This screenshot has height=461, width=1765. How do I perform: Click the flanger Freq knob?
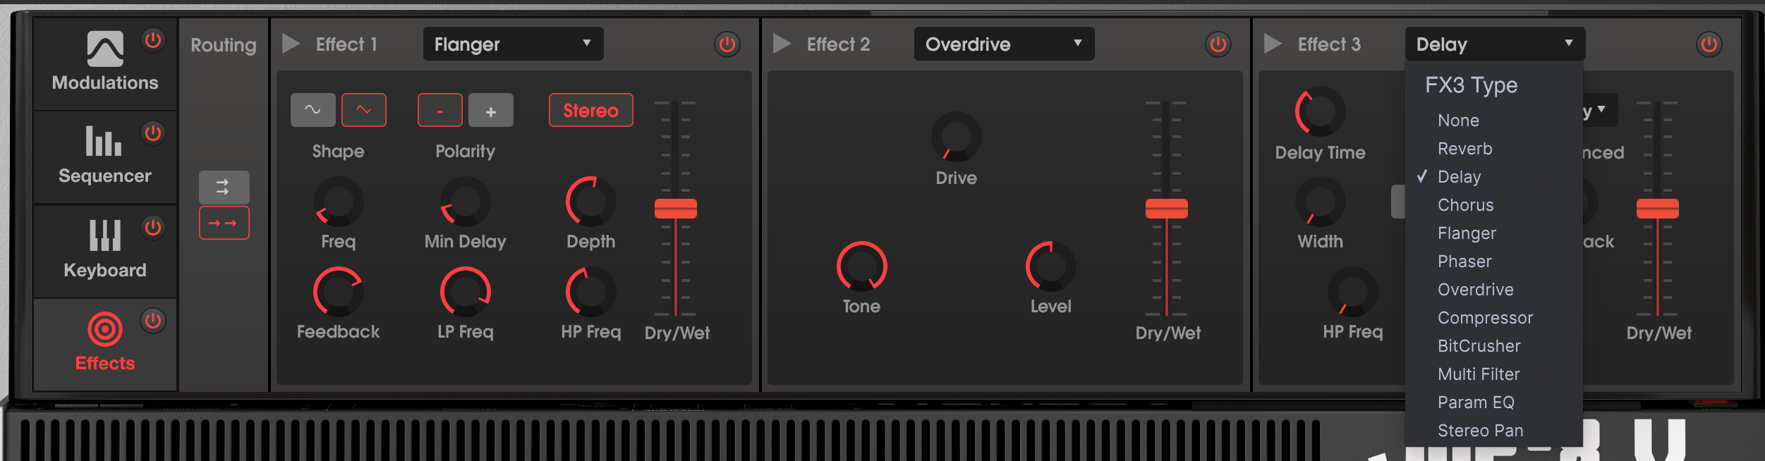click(x=339, y=202)
